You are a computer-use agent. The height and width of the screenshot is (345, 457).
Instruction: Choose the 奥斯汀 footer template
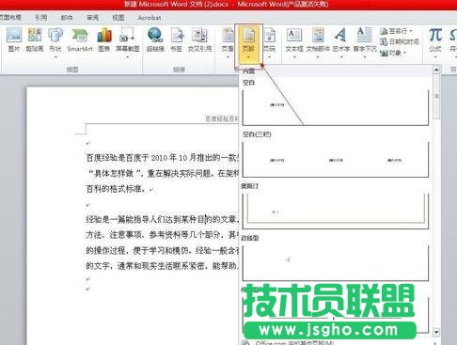point(336,211)
